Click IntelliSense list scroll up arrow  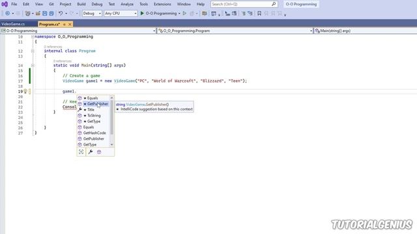111,98
